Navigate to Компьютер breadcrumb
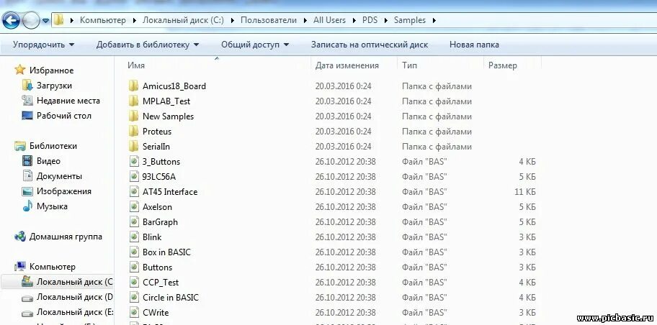Screen dimensions: 657x325 coord(102,20)
